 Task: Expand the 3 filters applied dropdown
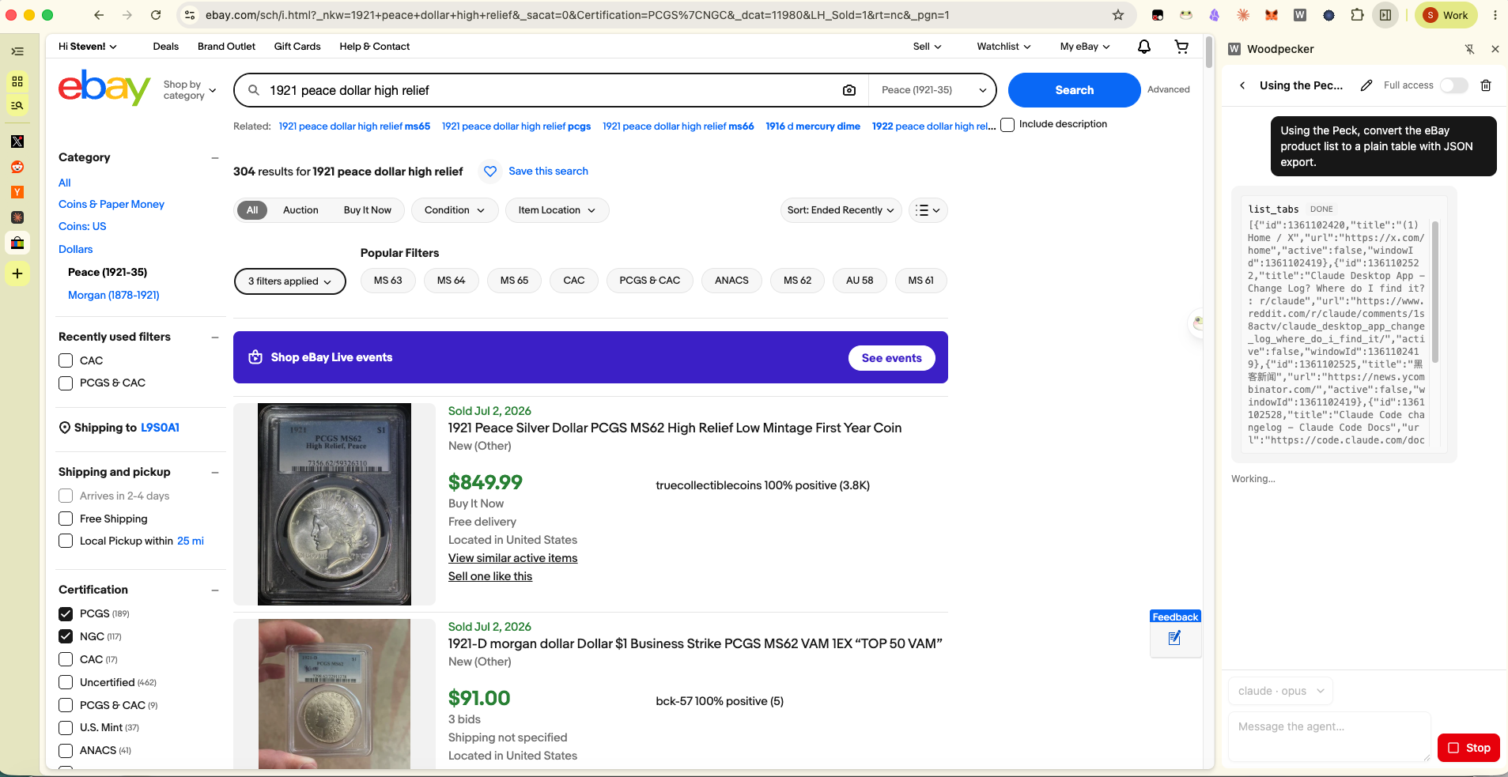(x=290, y=281)
